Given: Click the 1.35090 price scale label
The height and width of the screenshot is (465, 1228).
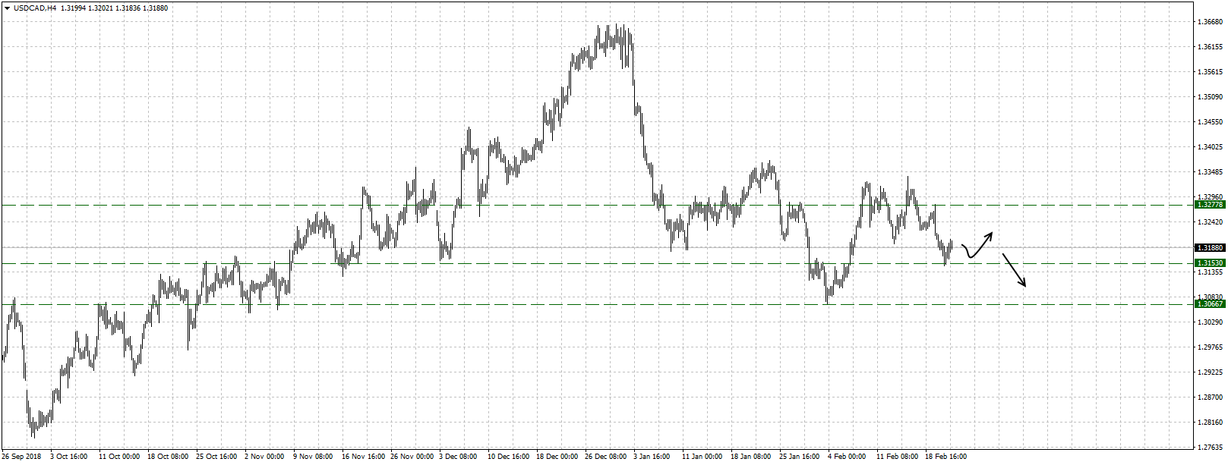Looking at the screenshot, I should click(1209, 97).
